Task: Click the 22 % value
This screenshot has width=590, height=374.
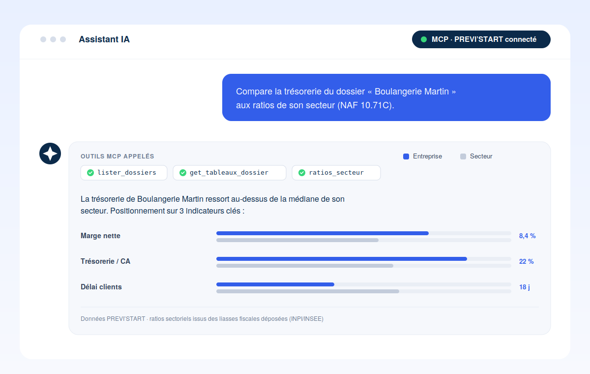Action: pyautogui.click(x=526, y=261)
